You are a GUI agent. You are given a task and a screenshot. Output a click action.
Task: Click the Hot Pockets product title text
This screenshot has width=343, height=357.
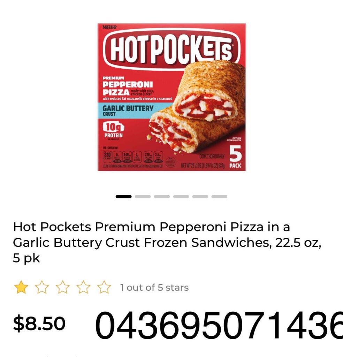167,242
